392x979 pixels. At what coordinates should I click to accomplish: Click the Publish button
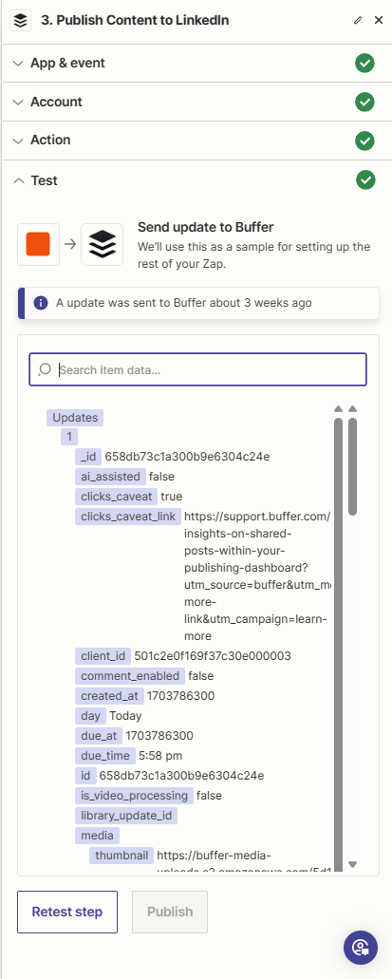coord(170,912)
